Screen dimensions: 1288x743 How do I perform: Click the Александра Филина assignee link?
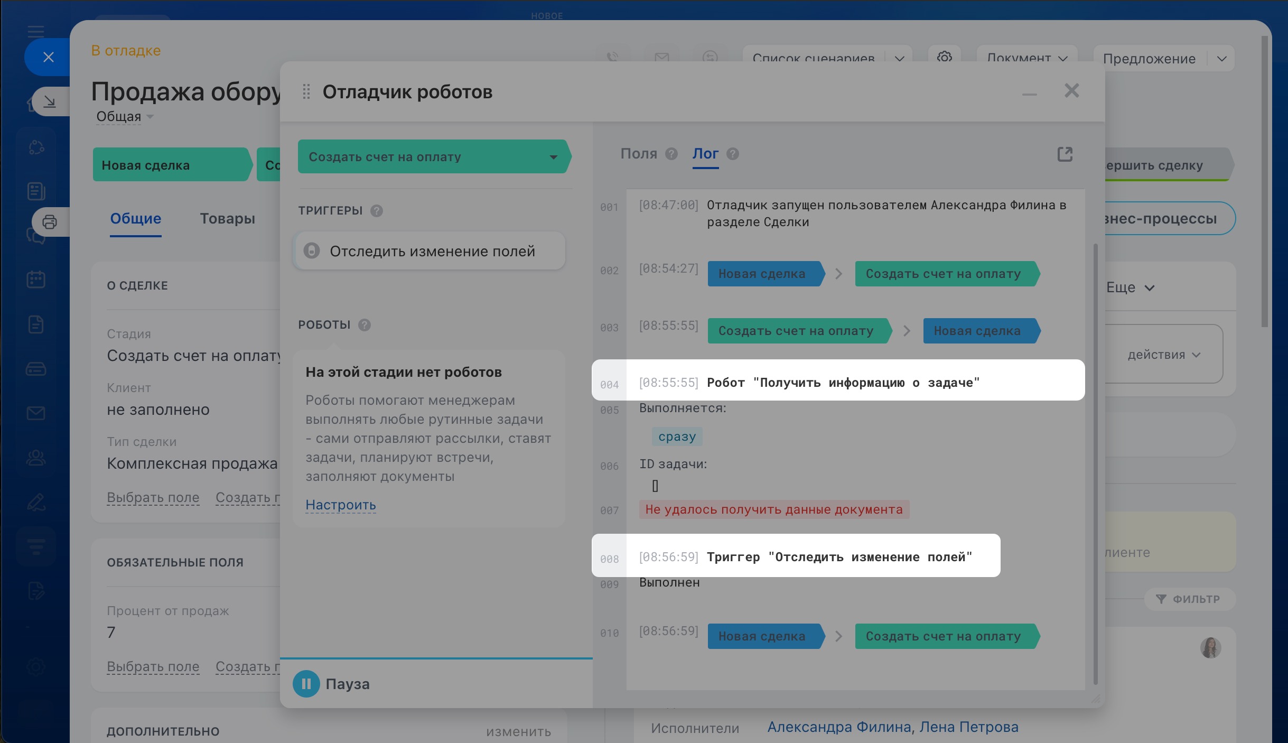click(x=839, y=727)
